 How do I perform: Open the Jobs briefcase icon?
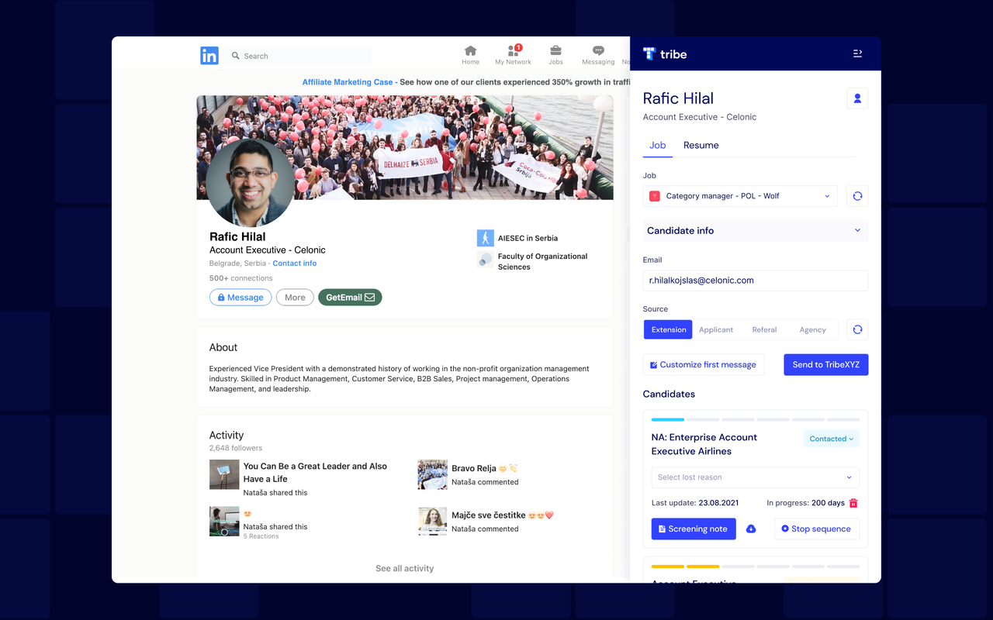coord(555,50)
